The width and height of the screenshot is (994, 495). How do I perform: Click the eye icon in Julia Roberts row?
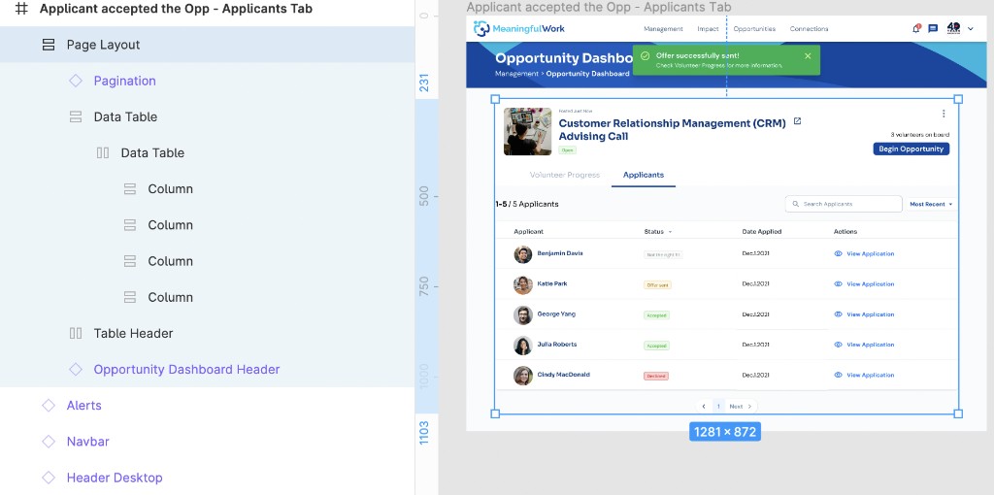[838, 345]
